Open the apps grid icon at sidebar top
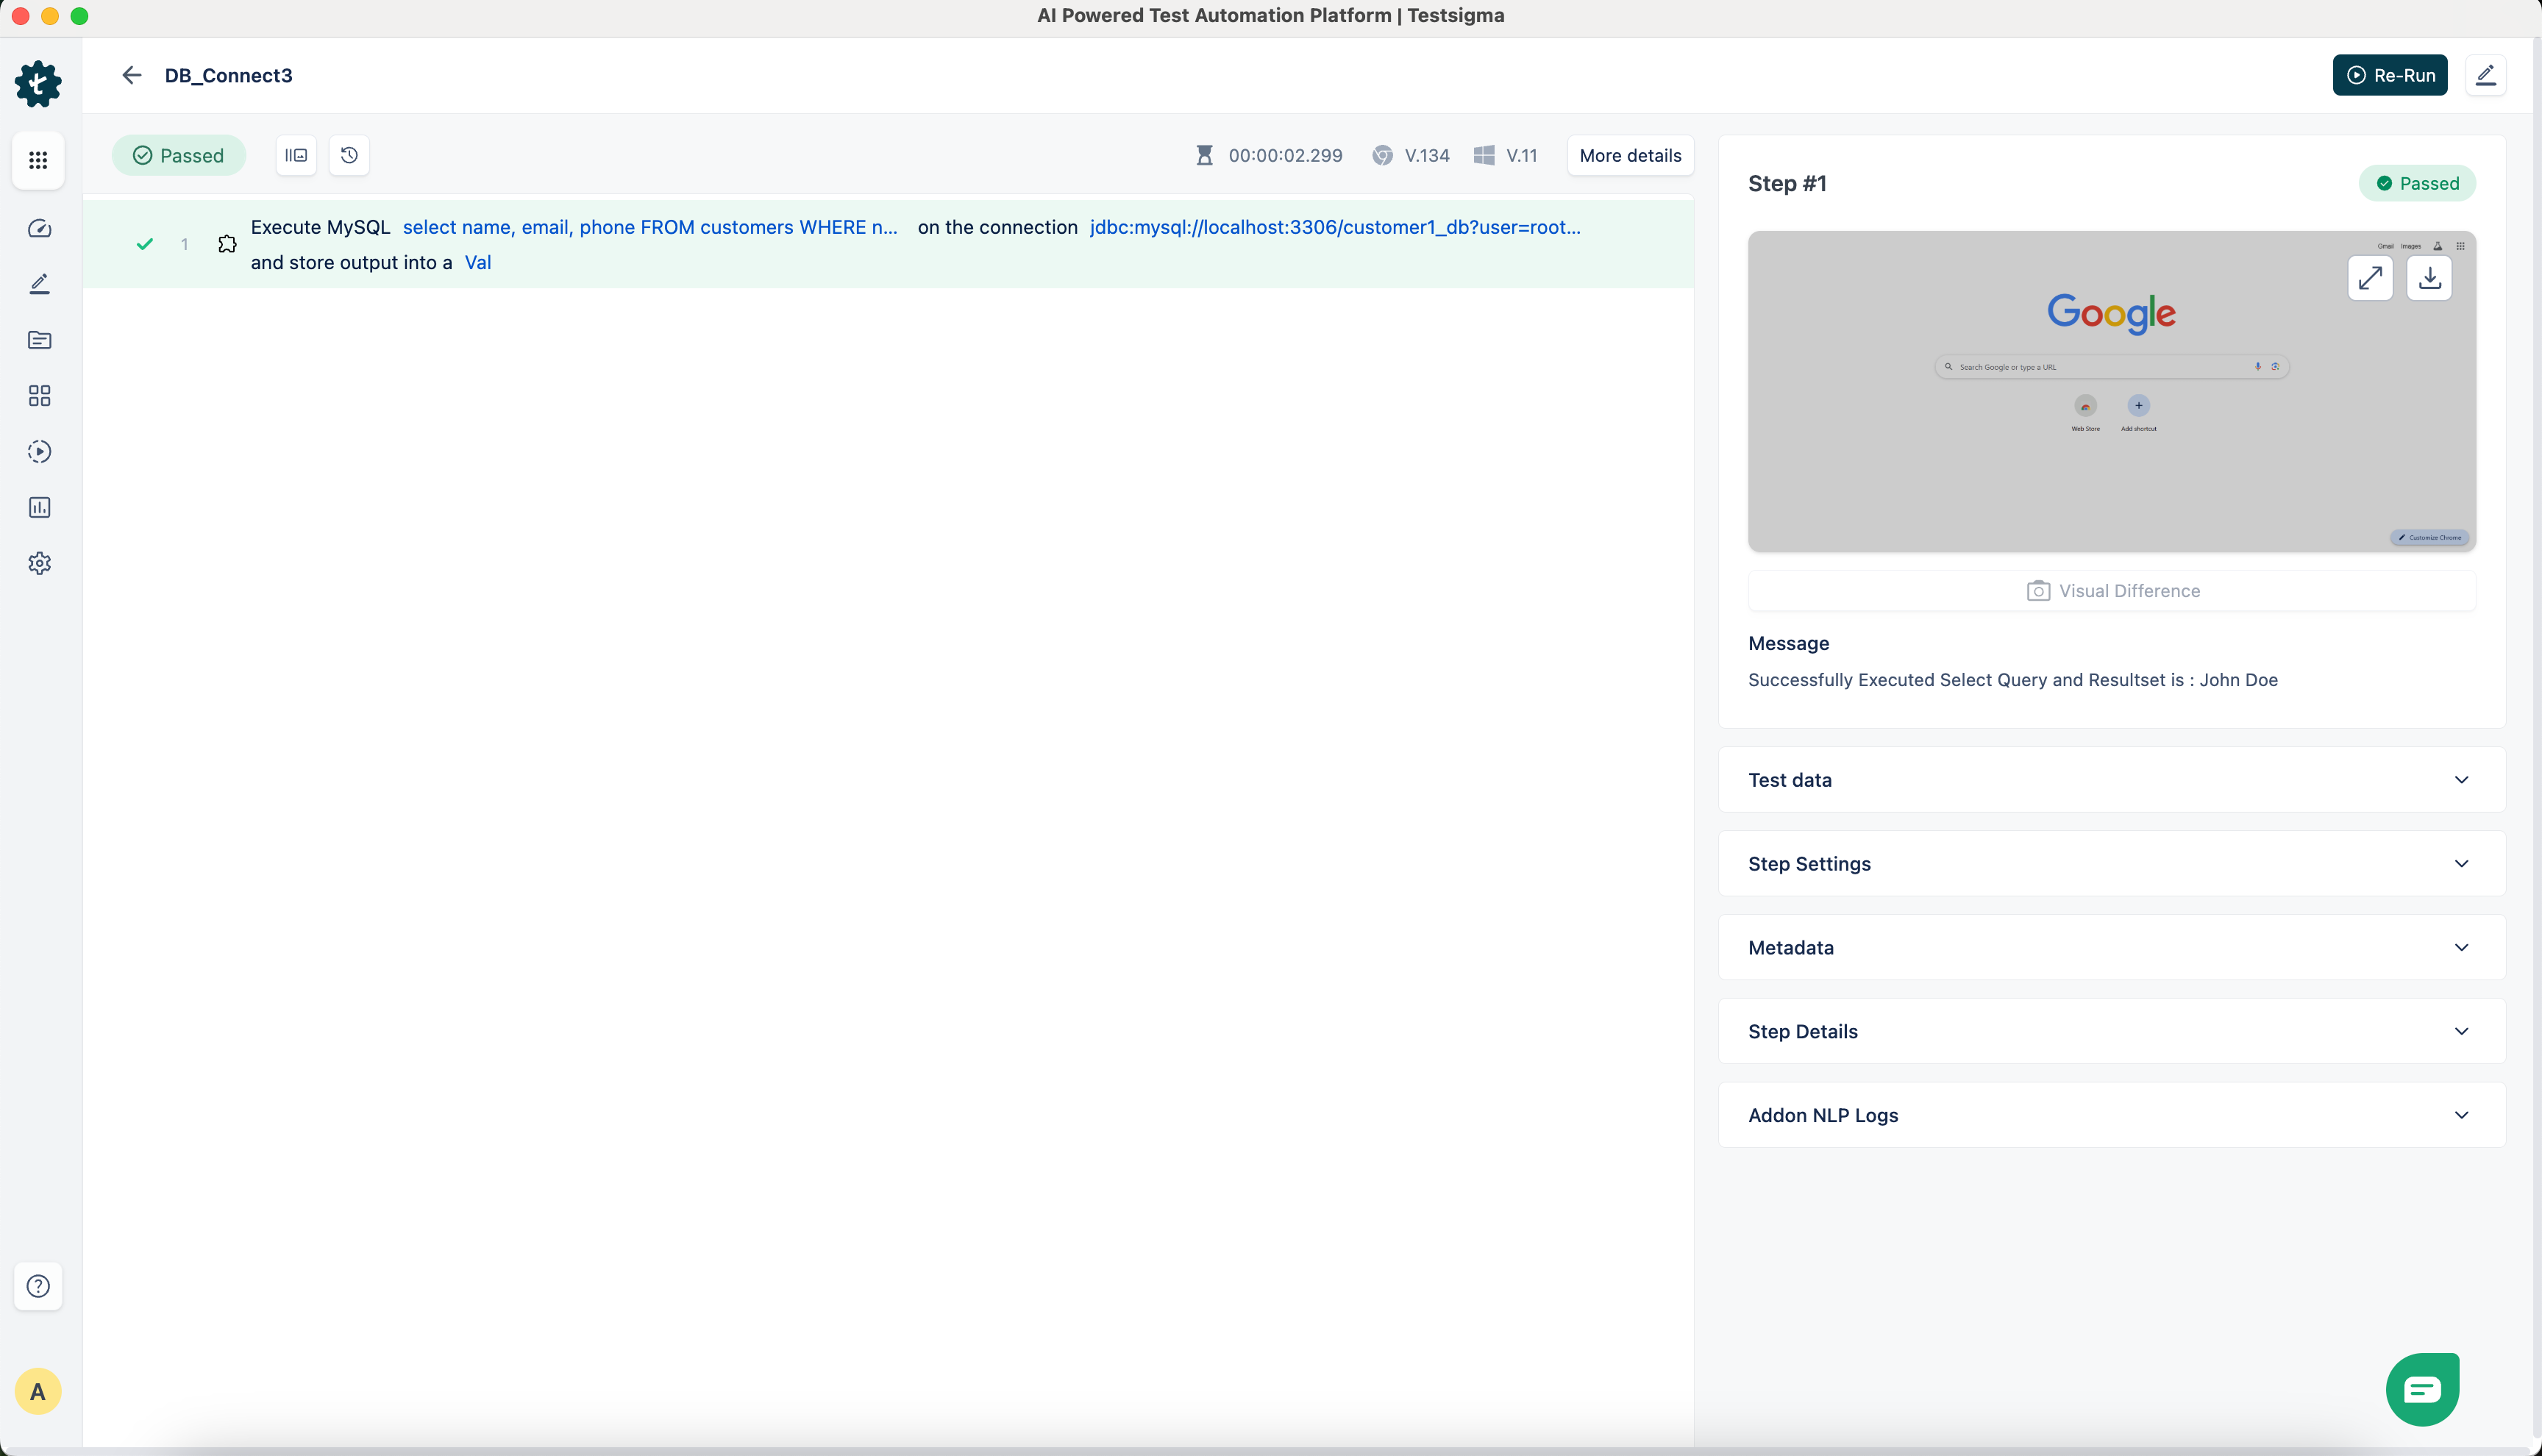Screen dimensions: 2542x1456 [38, 161]
